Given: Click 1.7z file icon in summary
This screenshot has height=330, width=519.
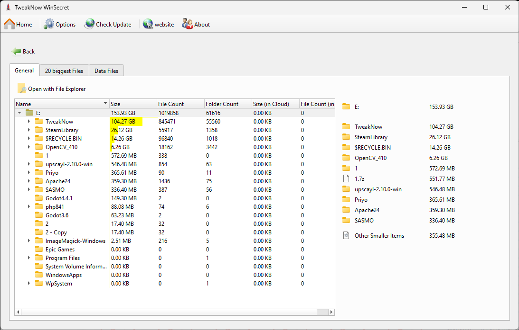Looking at the screenshot, I should pos(346,178).
